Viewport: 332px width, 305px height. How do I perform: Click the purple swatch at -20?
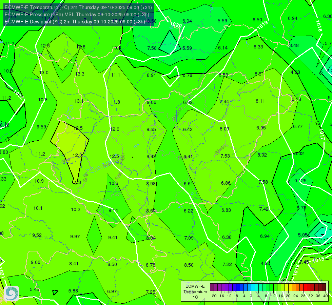click(x=212, y=287)
